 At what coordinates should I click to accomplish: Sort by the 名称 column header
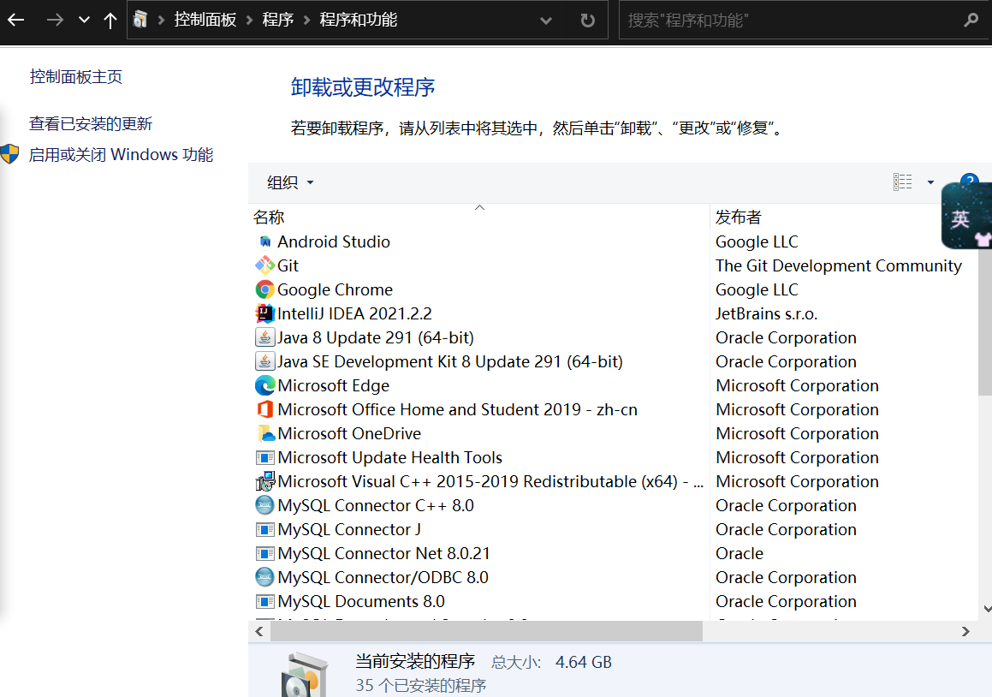coord(269,217)
